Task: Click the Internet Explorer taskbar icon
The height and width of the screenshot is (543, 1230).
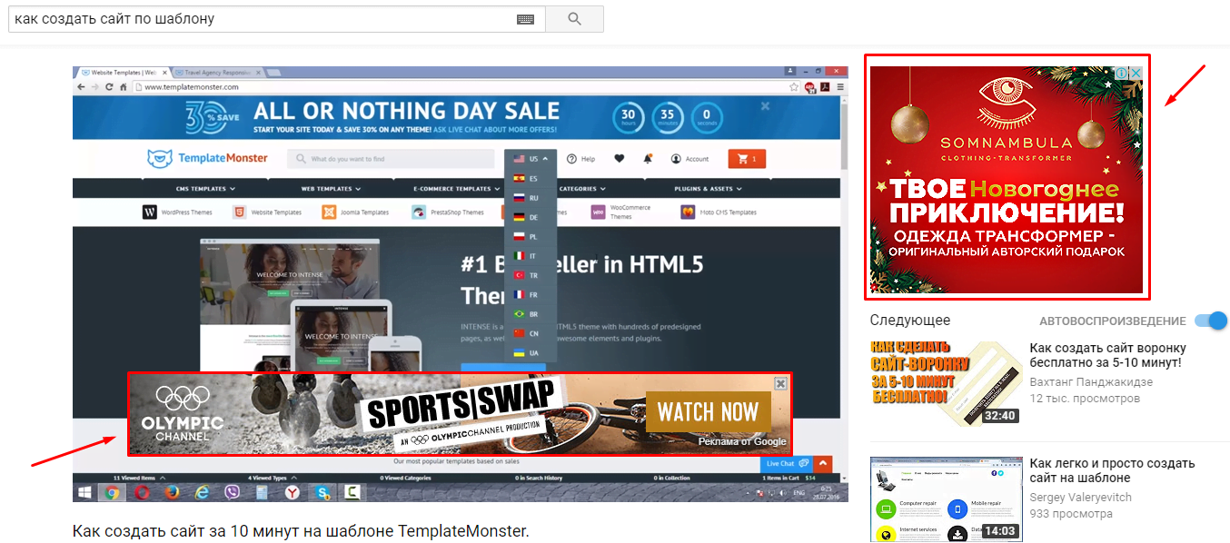Action: tap(202, 493)
